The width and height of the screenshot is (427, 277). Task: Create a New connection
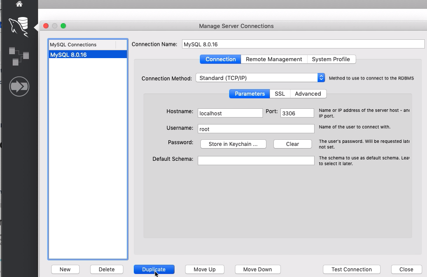click(65, 270)
